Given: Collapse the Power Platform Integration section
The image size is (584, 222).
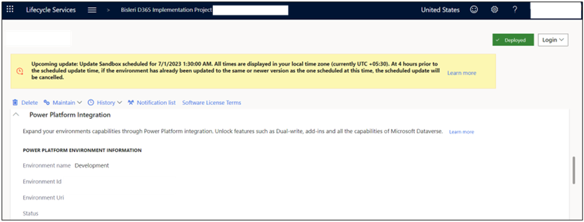Looking at the screenshot, I should point(16,115).
